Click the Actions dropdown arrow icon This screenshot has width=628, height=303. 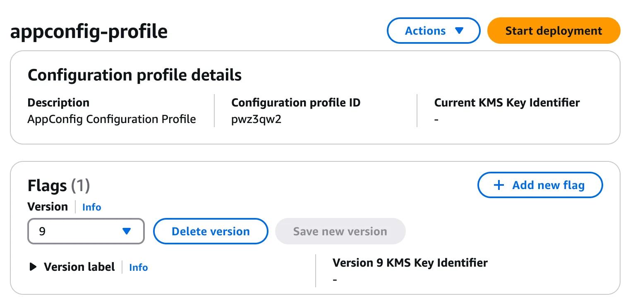(x=460, y=30)
